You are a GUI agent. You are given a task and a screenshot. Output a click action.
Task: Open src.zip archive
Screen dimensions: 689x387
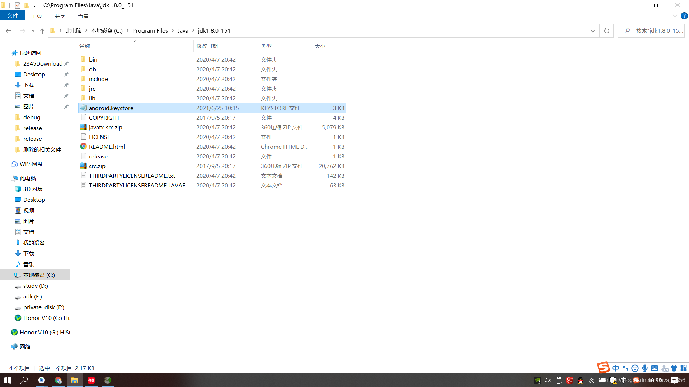[x=97, y=166]
